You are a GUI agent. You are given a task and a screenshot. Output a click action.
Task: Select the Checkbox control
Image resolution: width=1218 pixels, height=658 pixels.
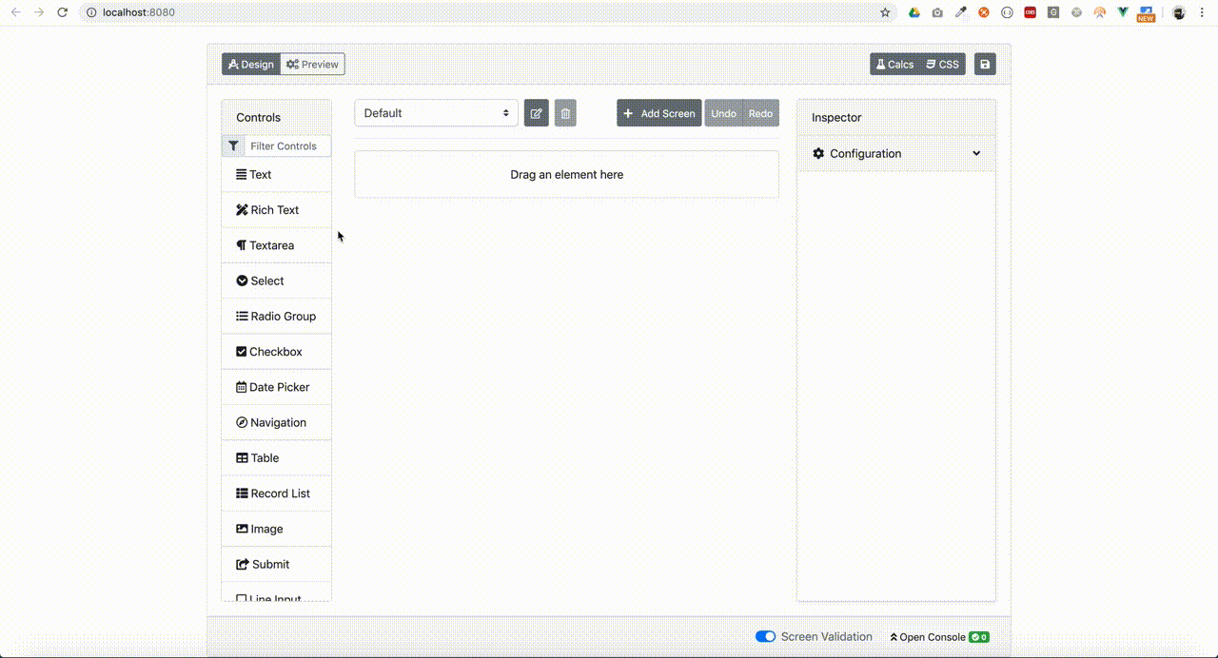(275, 351)
